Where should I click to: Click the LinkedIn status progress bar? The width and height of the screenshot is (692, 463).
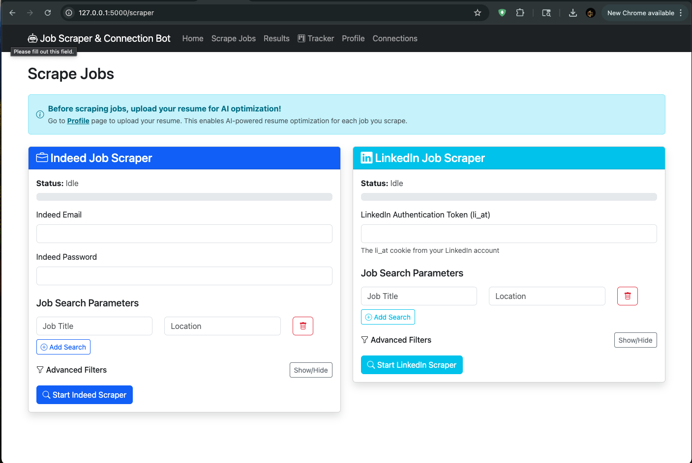coord(509,197)
